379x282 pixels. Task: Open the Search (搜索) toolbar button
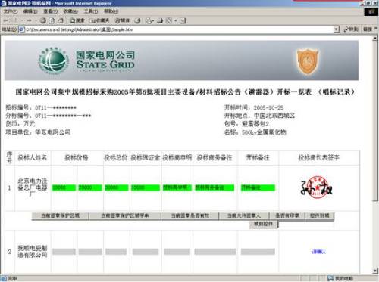77,20
